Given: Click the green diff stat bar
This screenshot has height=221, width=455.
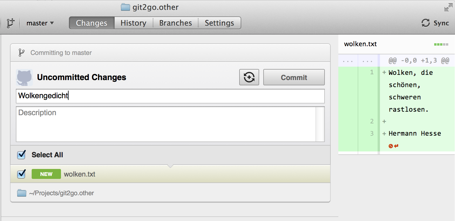Looking at the screenshot, I should point(441,44).
